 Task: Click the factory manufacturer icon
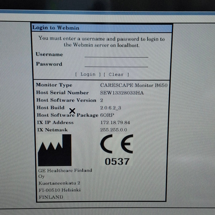pyautogui.click(x=54, y=150)
